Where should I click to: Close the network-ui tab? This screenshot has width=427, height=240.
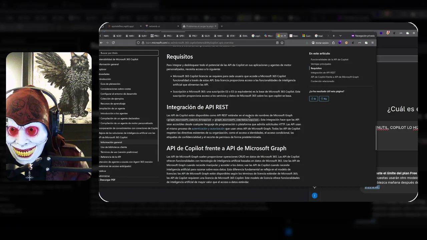point(178,26)
